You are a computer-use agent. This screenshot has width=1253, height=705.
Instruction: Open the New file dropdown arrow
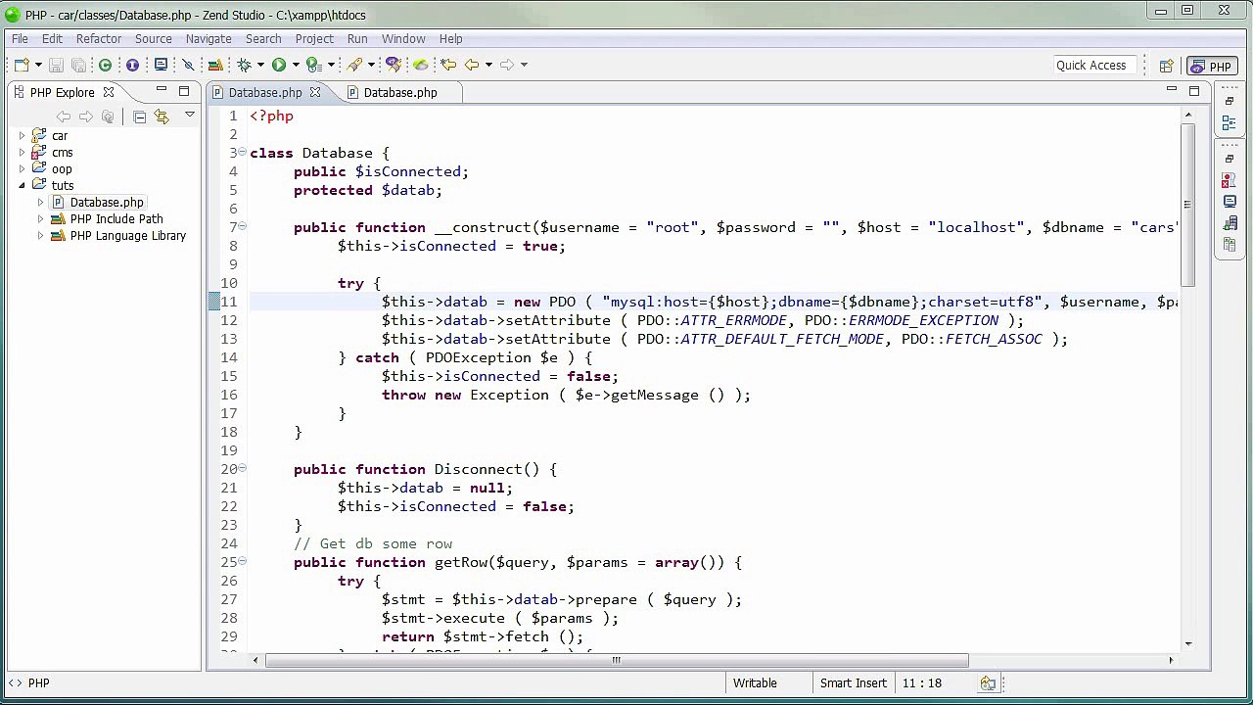click(x=38, y=66)
